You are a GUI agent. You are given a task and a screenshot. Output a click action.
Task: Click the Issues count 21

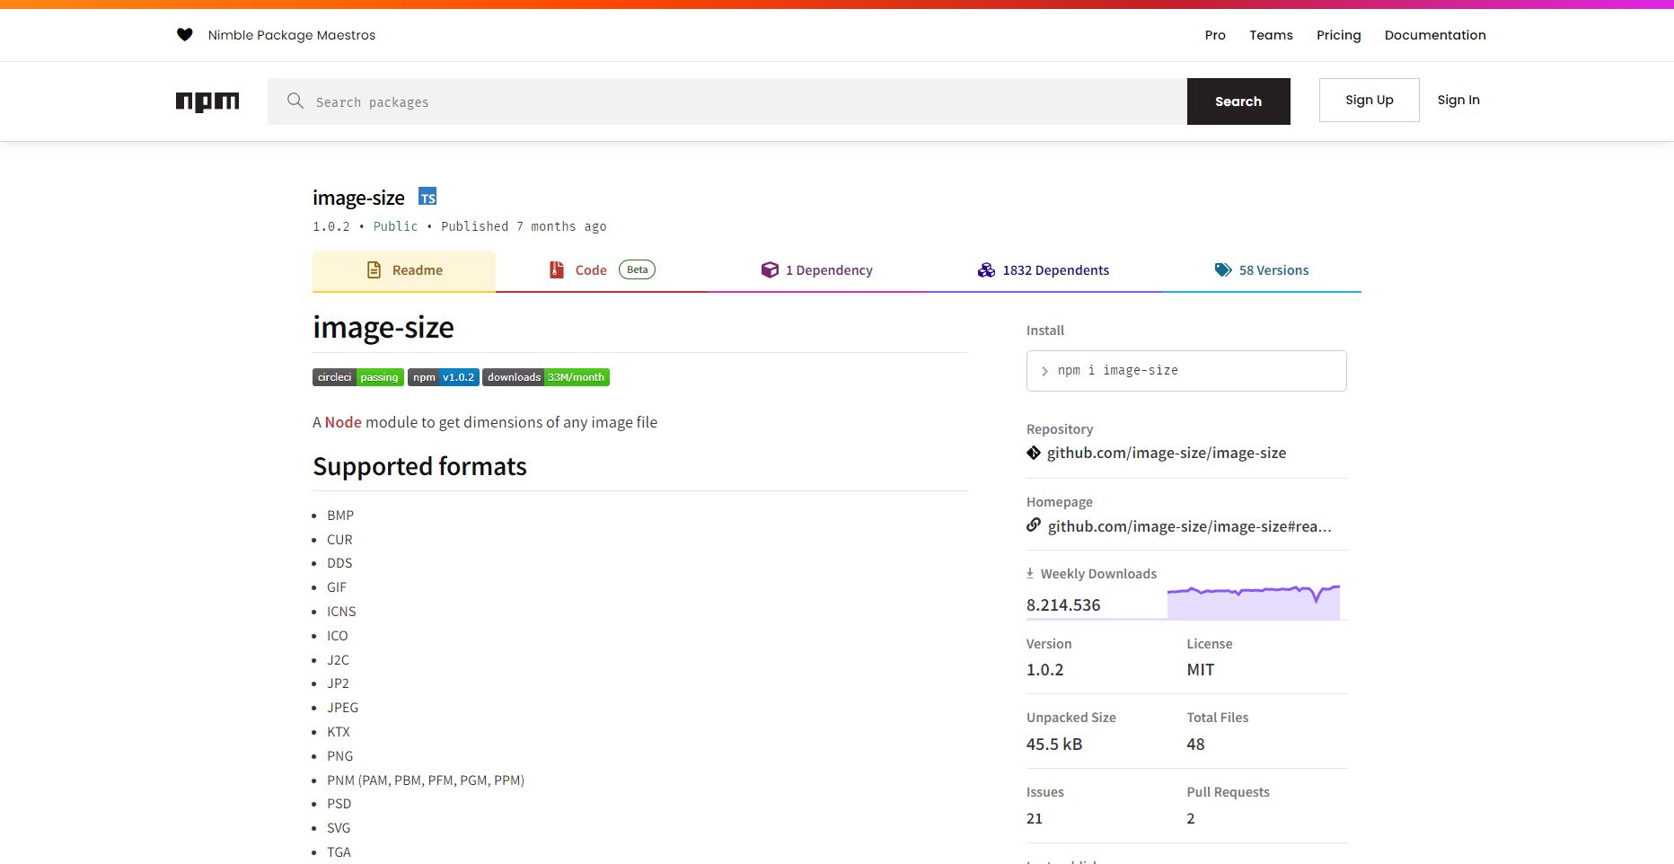[x=1035, y=818]
